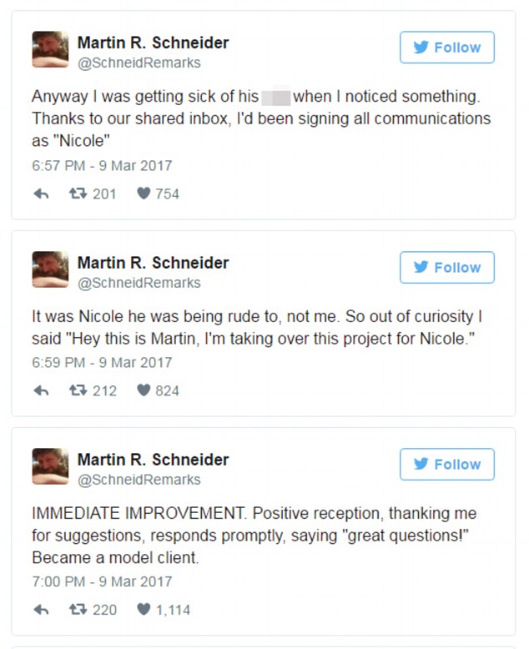The image size is (529, 649).
Task: Like the tweet with 754 likes
Action: [144, 194]
